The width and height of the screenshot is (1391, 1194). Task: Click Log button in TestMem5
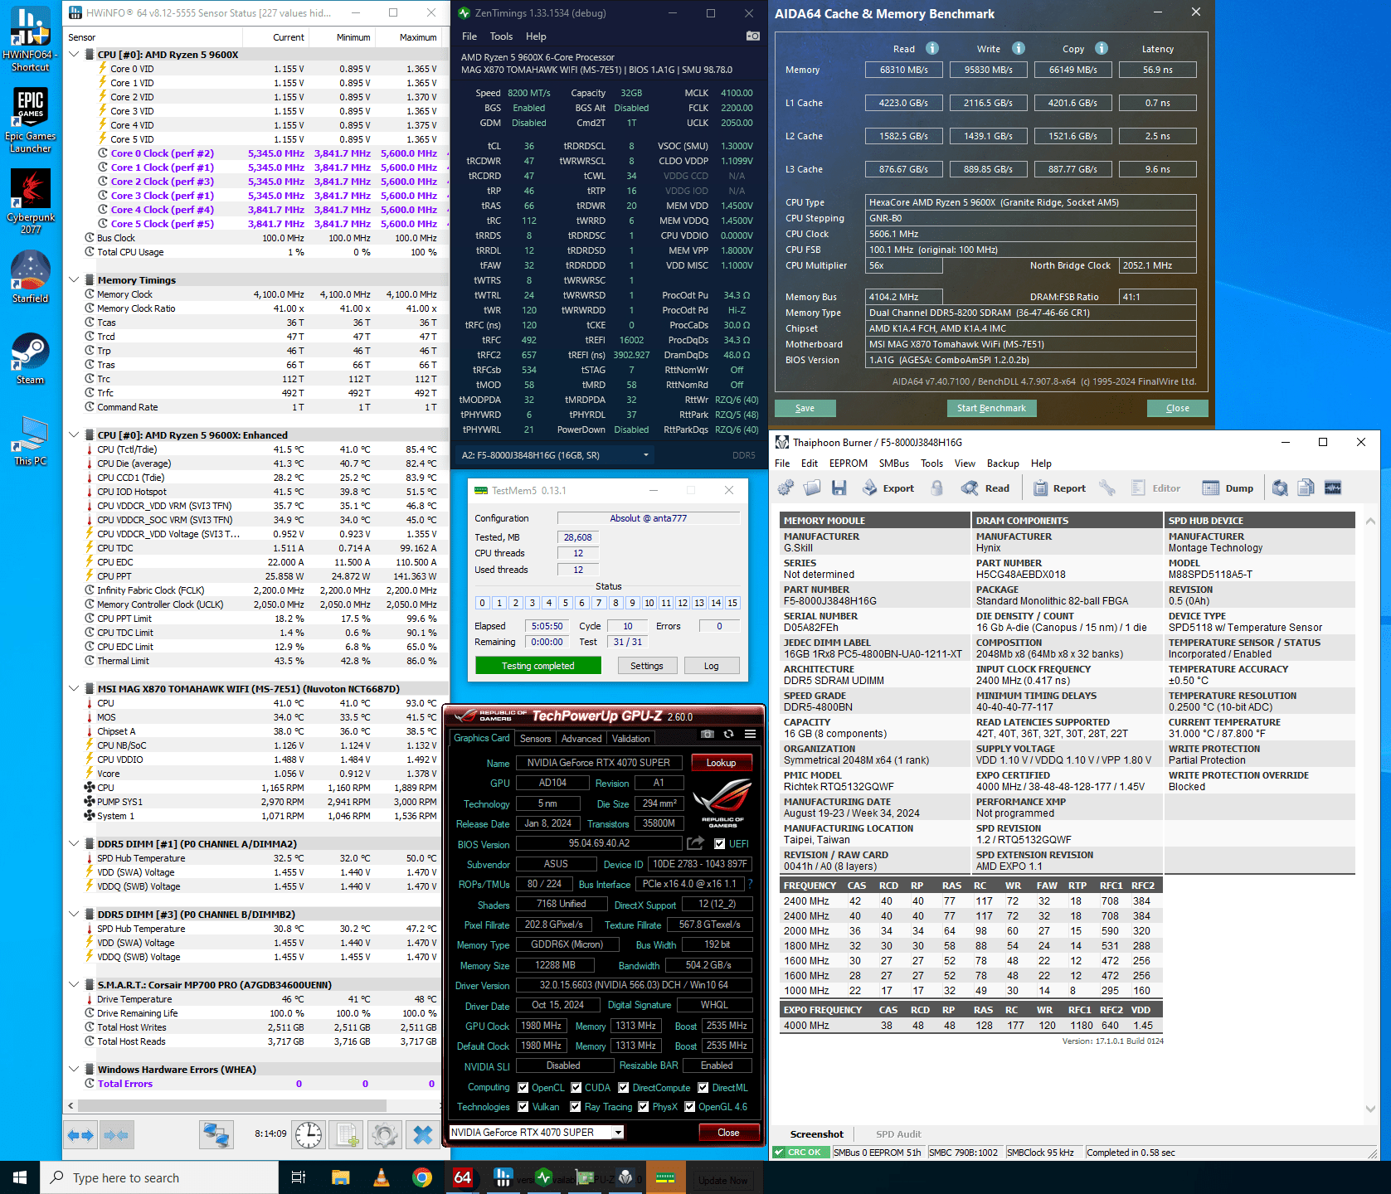tap(712, 666)
